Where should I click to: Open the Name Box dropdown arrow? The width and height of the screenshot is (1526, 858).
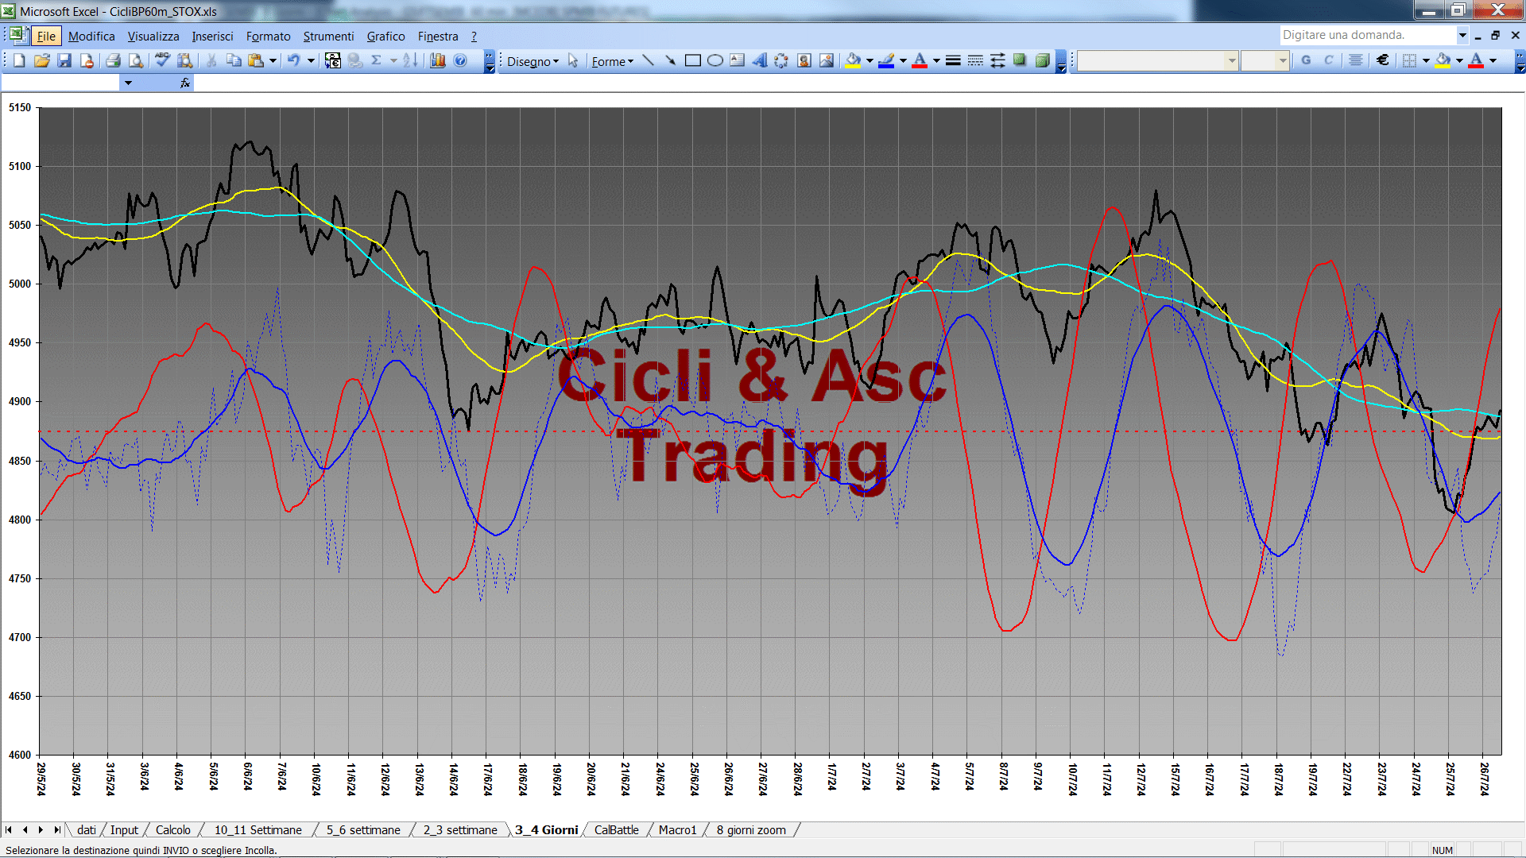tap(128, 83)
